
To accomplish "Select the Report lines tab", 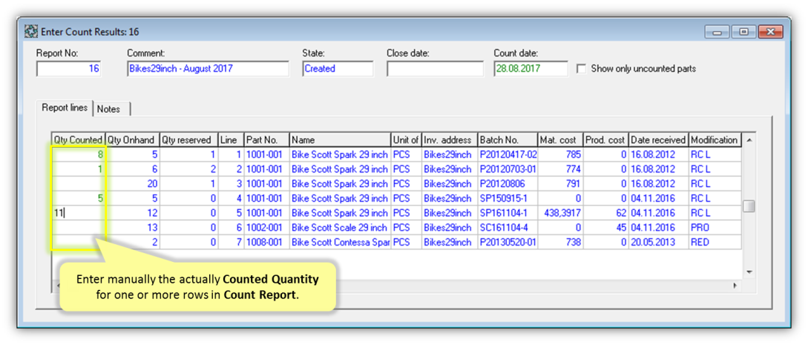I will (x=65, y=108).
